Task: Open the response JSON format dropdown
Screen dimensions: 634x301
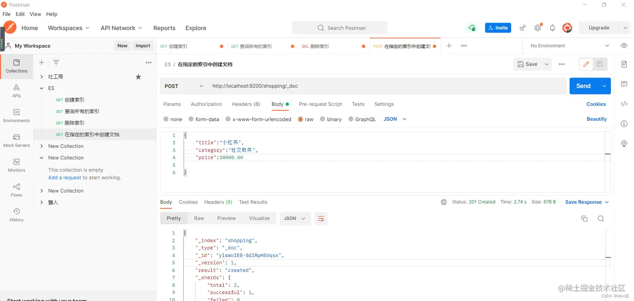Action: tap(295, 218)
